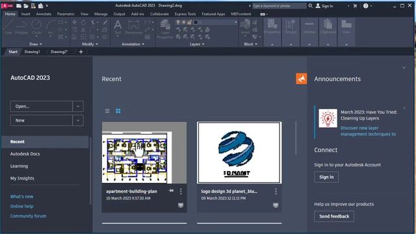This screenshot has height=234, width=416.
Task: Open the Parametric ribbon tab
Action: point(66,14)
